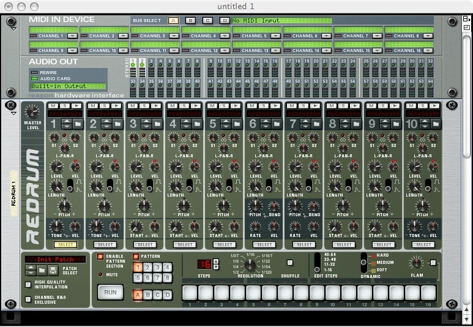
Task: Trigger drum channel 3 play arrow
Action: 156,106
